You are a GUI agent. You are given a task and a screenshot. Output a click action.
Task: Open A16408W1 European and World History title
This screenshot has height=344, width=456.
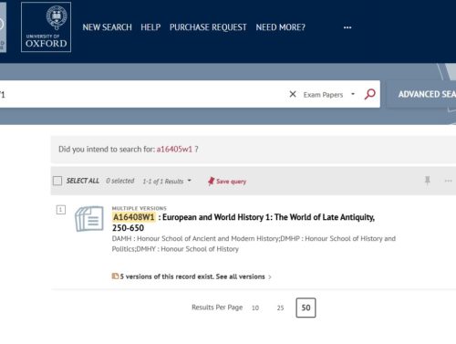244,223
